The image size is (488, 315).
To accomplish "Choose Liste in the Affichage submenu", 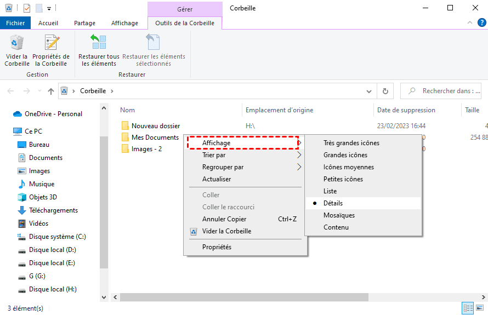I will [x=330, y=191].
